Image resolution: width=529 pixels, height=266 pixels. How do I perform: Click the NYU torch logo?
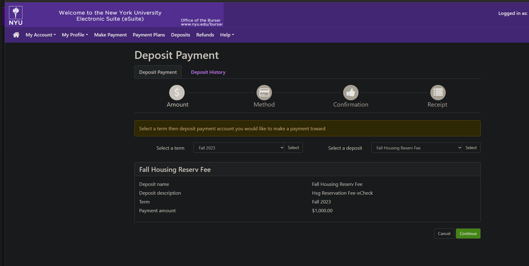tap(15, 16)
